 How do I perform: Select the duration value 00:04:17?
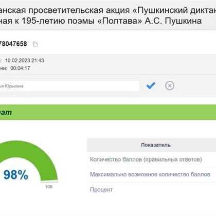20,68
